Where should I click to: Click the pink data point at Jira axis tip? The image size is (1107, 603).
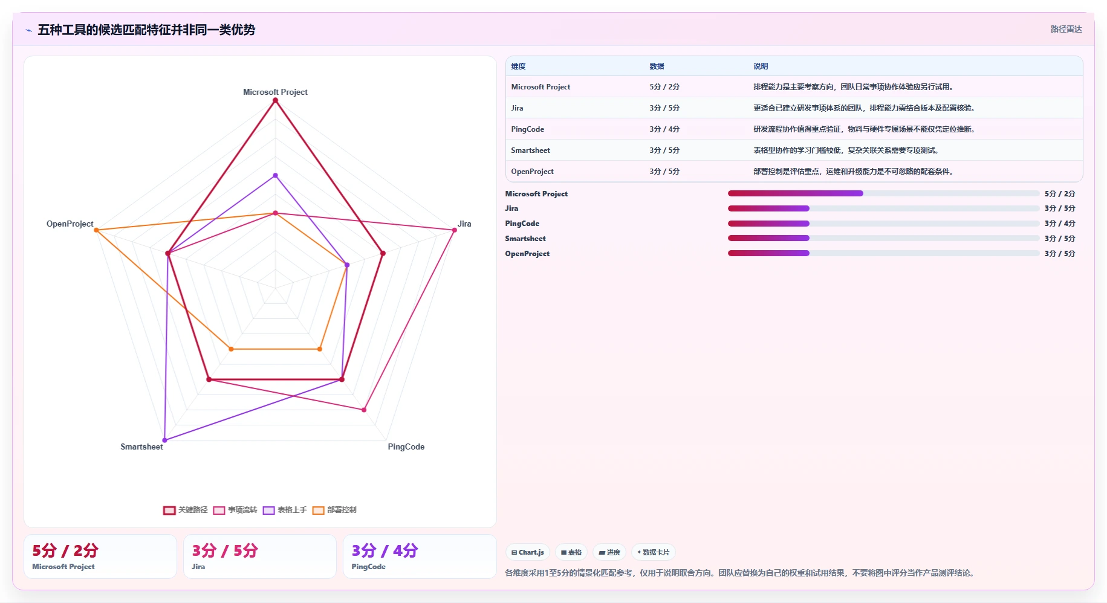point(454,230)
